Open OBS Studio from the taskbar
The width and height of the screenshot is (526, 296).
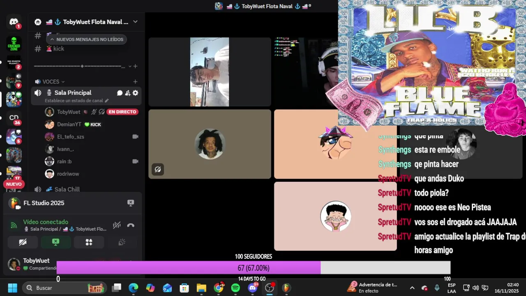click(x=270, y=288)
